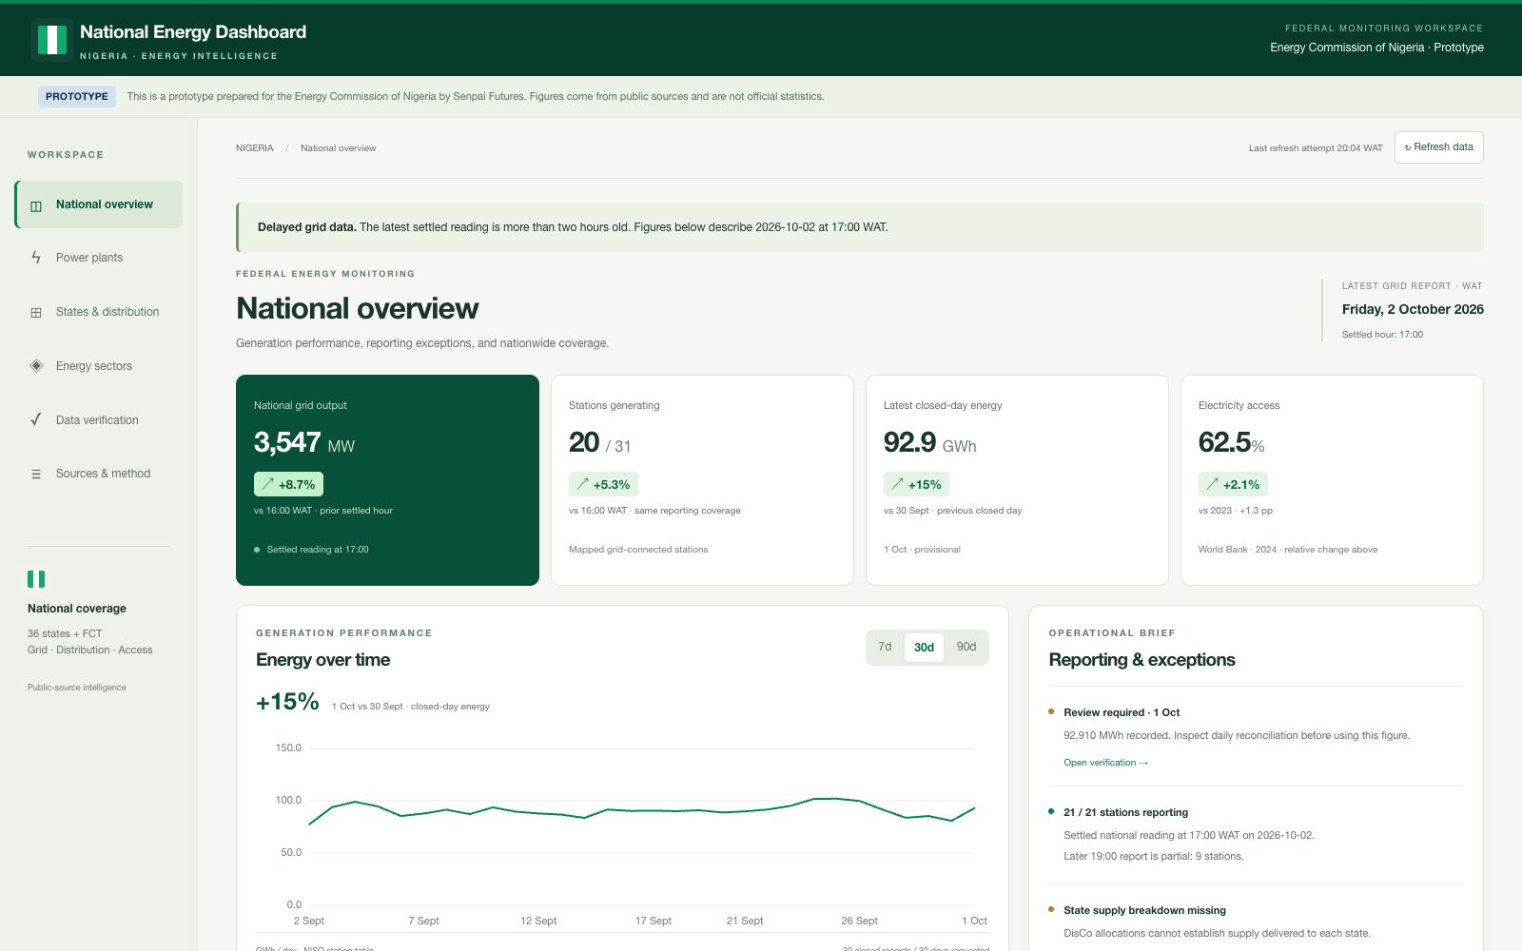This screenshot has height=951, width=1522.
Task: Click the NIGERIA breadcrumb
Action: tap(255, 148)
